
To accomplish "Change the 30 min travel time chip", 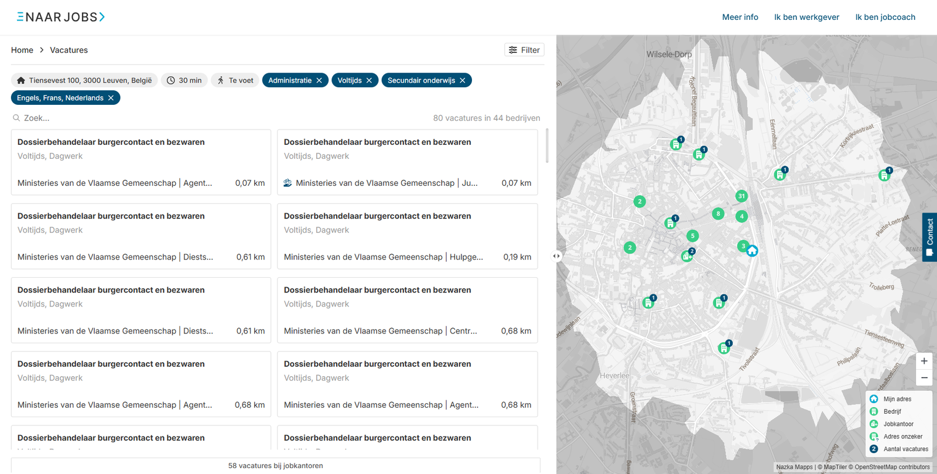I will [x=184, y=80].
